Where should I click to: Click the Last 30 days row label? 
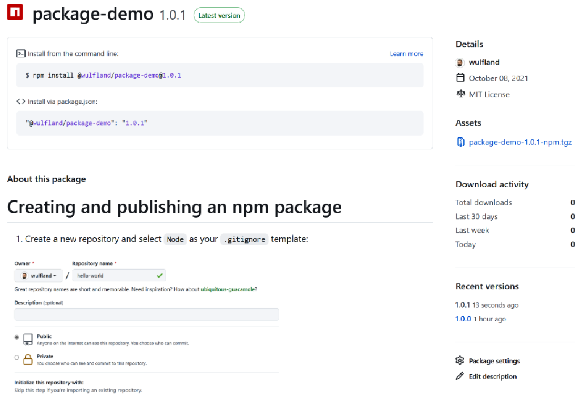pos(476,217)
